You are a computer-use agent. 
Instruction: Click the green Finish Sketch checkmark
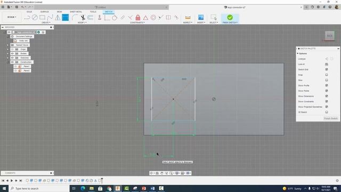tap(230, 17)
